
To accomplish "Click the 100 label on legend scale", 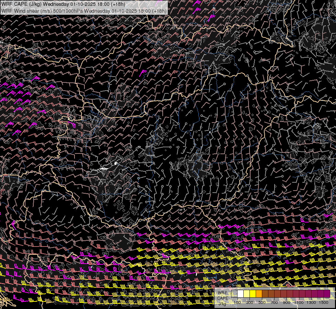I will [237, 302].
